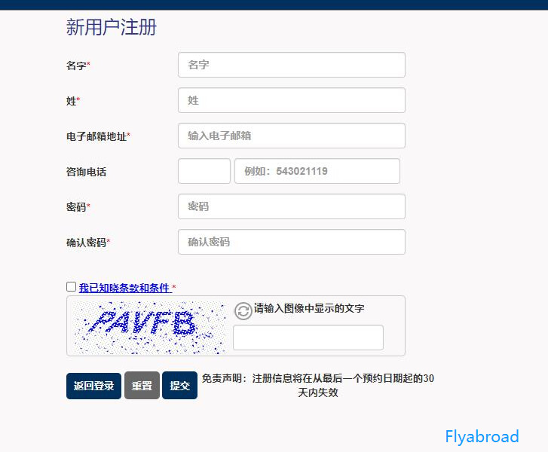Image resolution: width=548 pixels, height=452 pixels.
Task: Click the 输入电子邮箱 email field
Action: [x=292, y=136]
